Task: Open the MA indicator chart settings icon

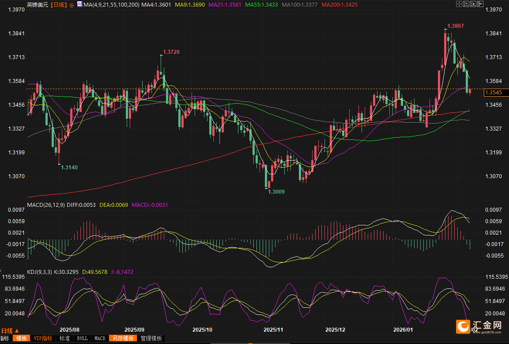Action: pos(79,4)
